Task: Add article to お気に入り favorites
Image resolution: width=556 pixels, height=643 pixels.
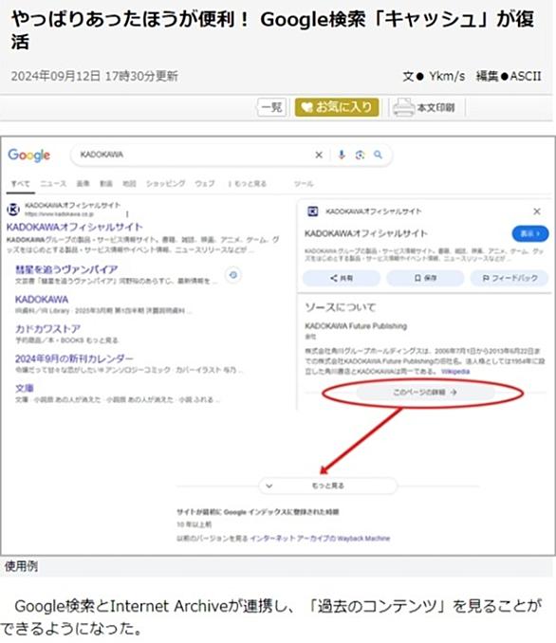Action: [x=337, y=107]
